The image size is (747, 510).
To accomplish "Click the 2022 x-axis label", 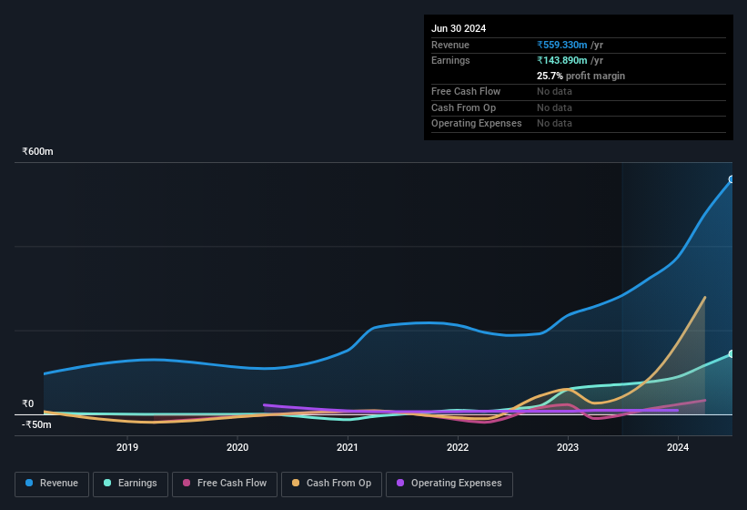I will 458,447.
